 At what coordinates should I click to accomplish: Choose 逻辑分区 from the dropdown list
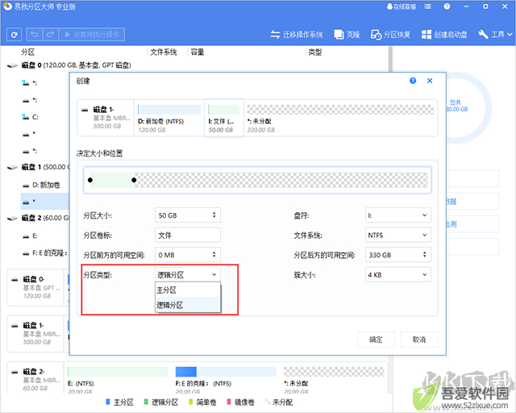click(188, 305)
